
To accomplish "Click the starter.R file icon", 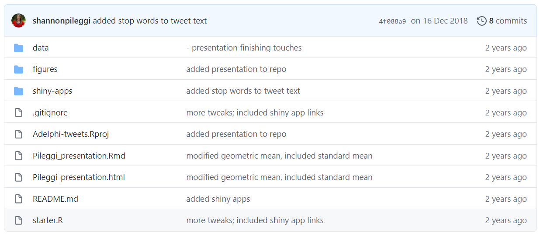I will [18, 220].
